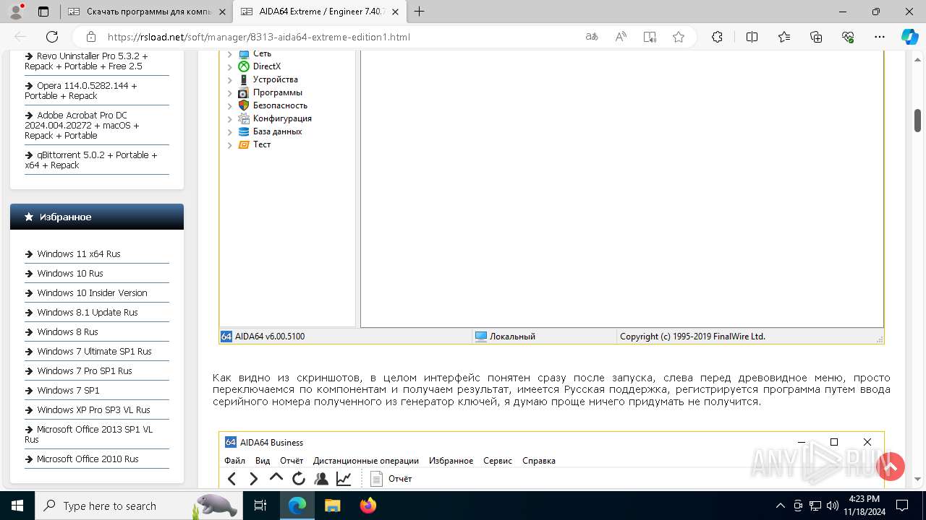Expand the Устройства tree node
The image size is (926, 520).
[x=230, y=80]
